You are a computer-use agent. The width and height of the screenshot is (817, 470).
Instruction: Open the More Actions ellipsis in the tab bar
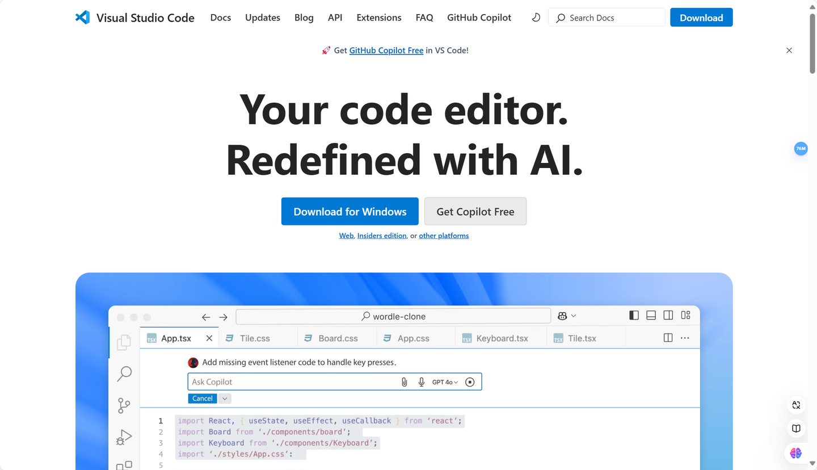tap(685, 338)
